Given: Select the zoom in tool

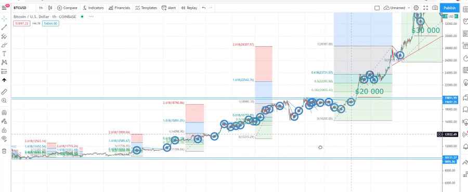Looking at the screenshot, I should 4,101.
